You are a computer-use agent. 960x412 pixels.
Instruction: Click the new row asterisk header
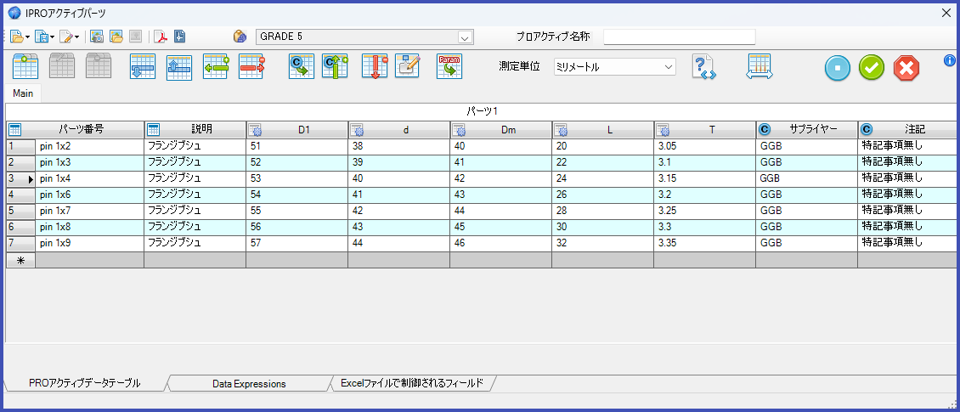click(x=21, y=260)
